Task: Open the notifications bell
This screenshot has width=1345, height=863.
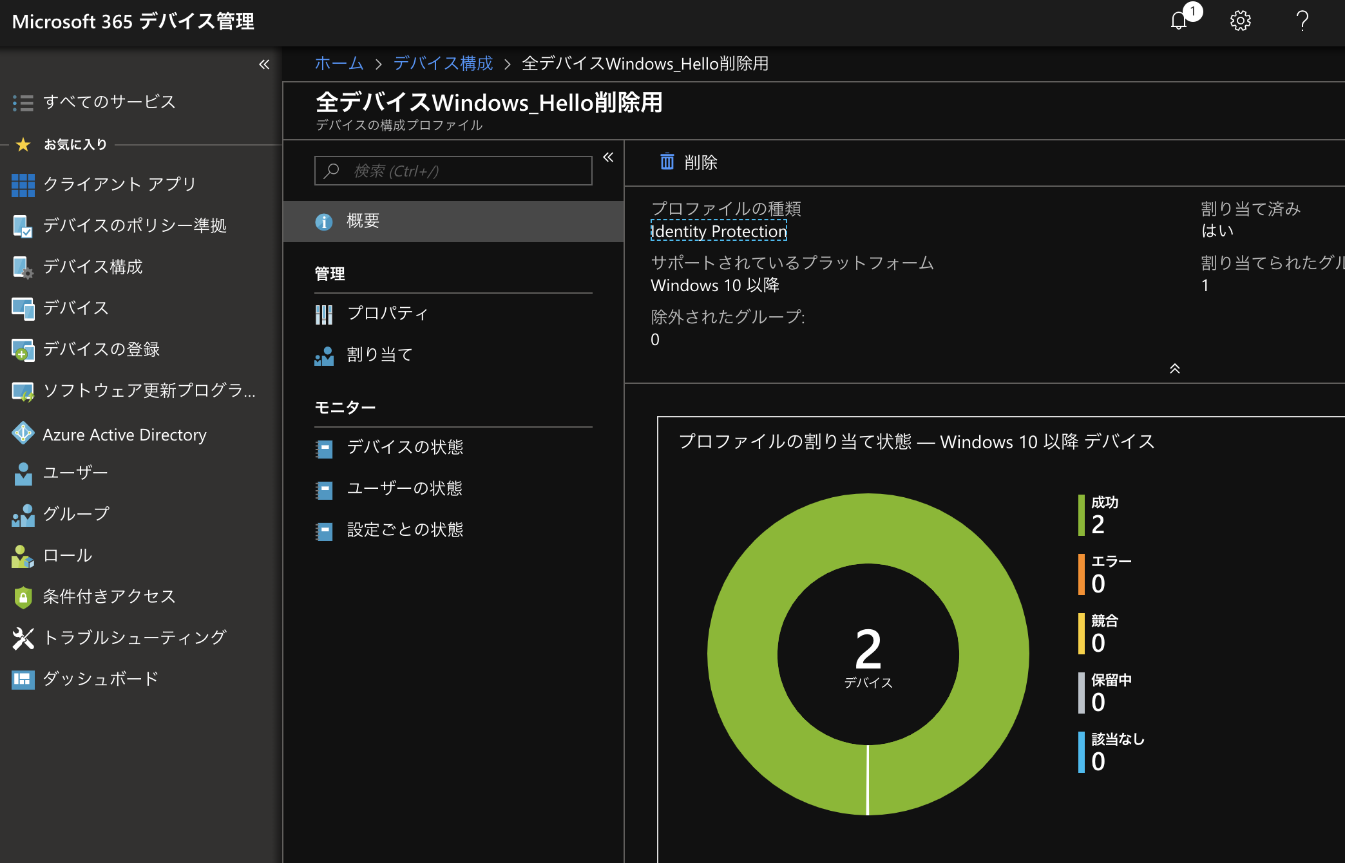Action: coord(1179,21)
